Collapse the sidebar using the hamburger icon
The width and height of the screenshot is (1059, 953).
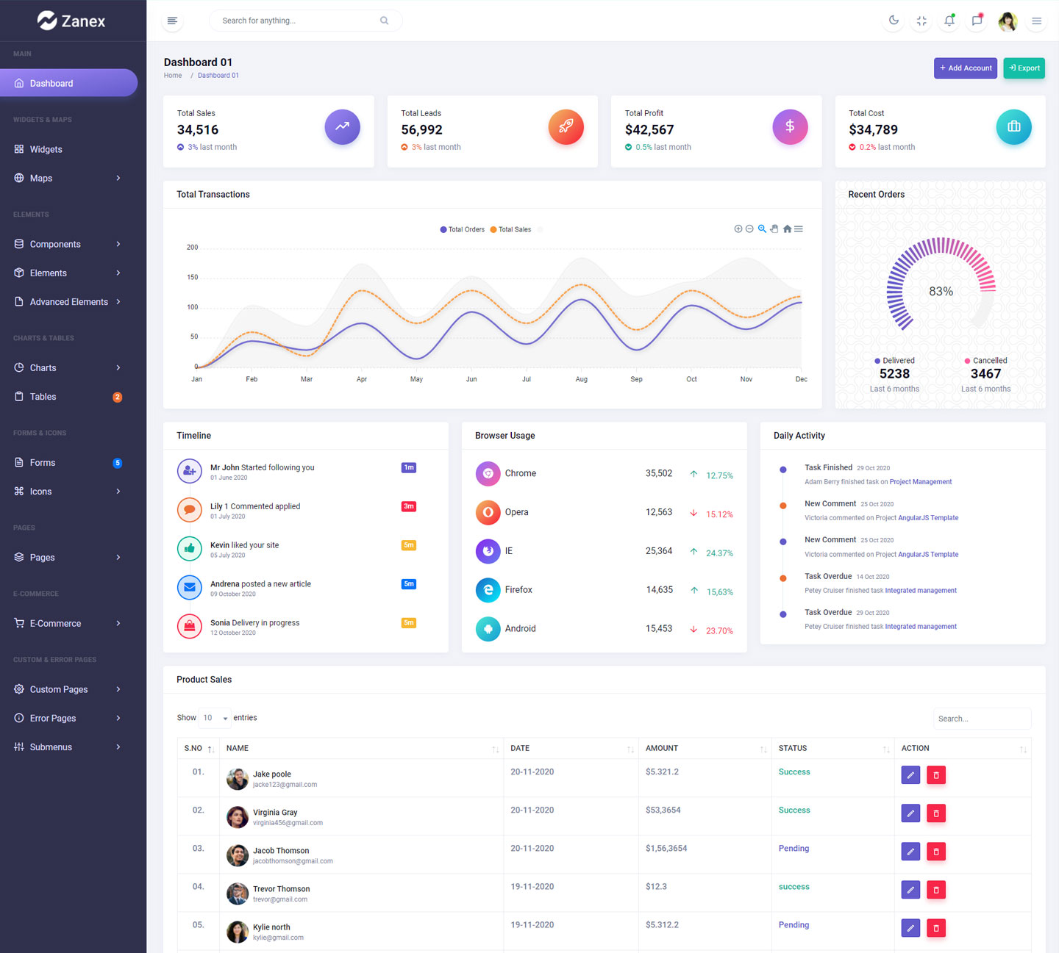(172, 21)
